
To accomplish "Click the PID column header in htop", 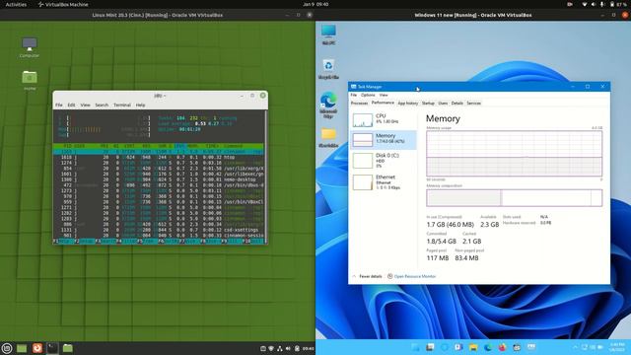I will [x=68, y=146].
